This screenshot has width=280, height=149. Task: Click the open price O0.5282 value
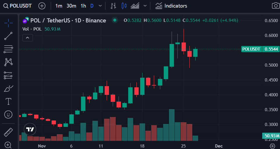click(133, 20)
